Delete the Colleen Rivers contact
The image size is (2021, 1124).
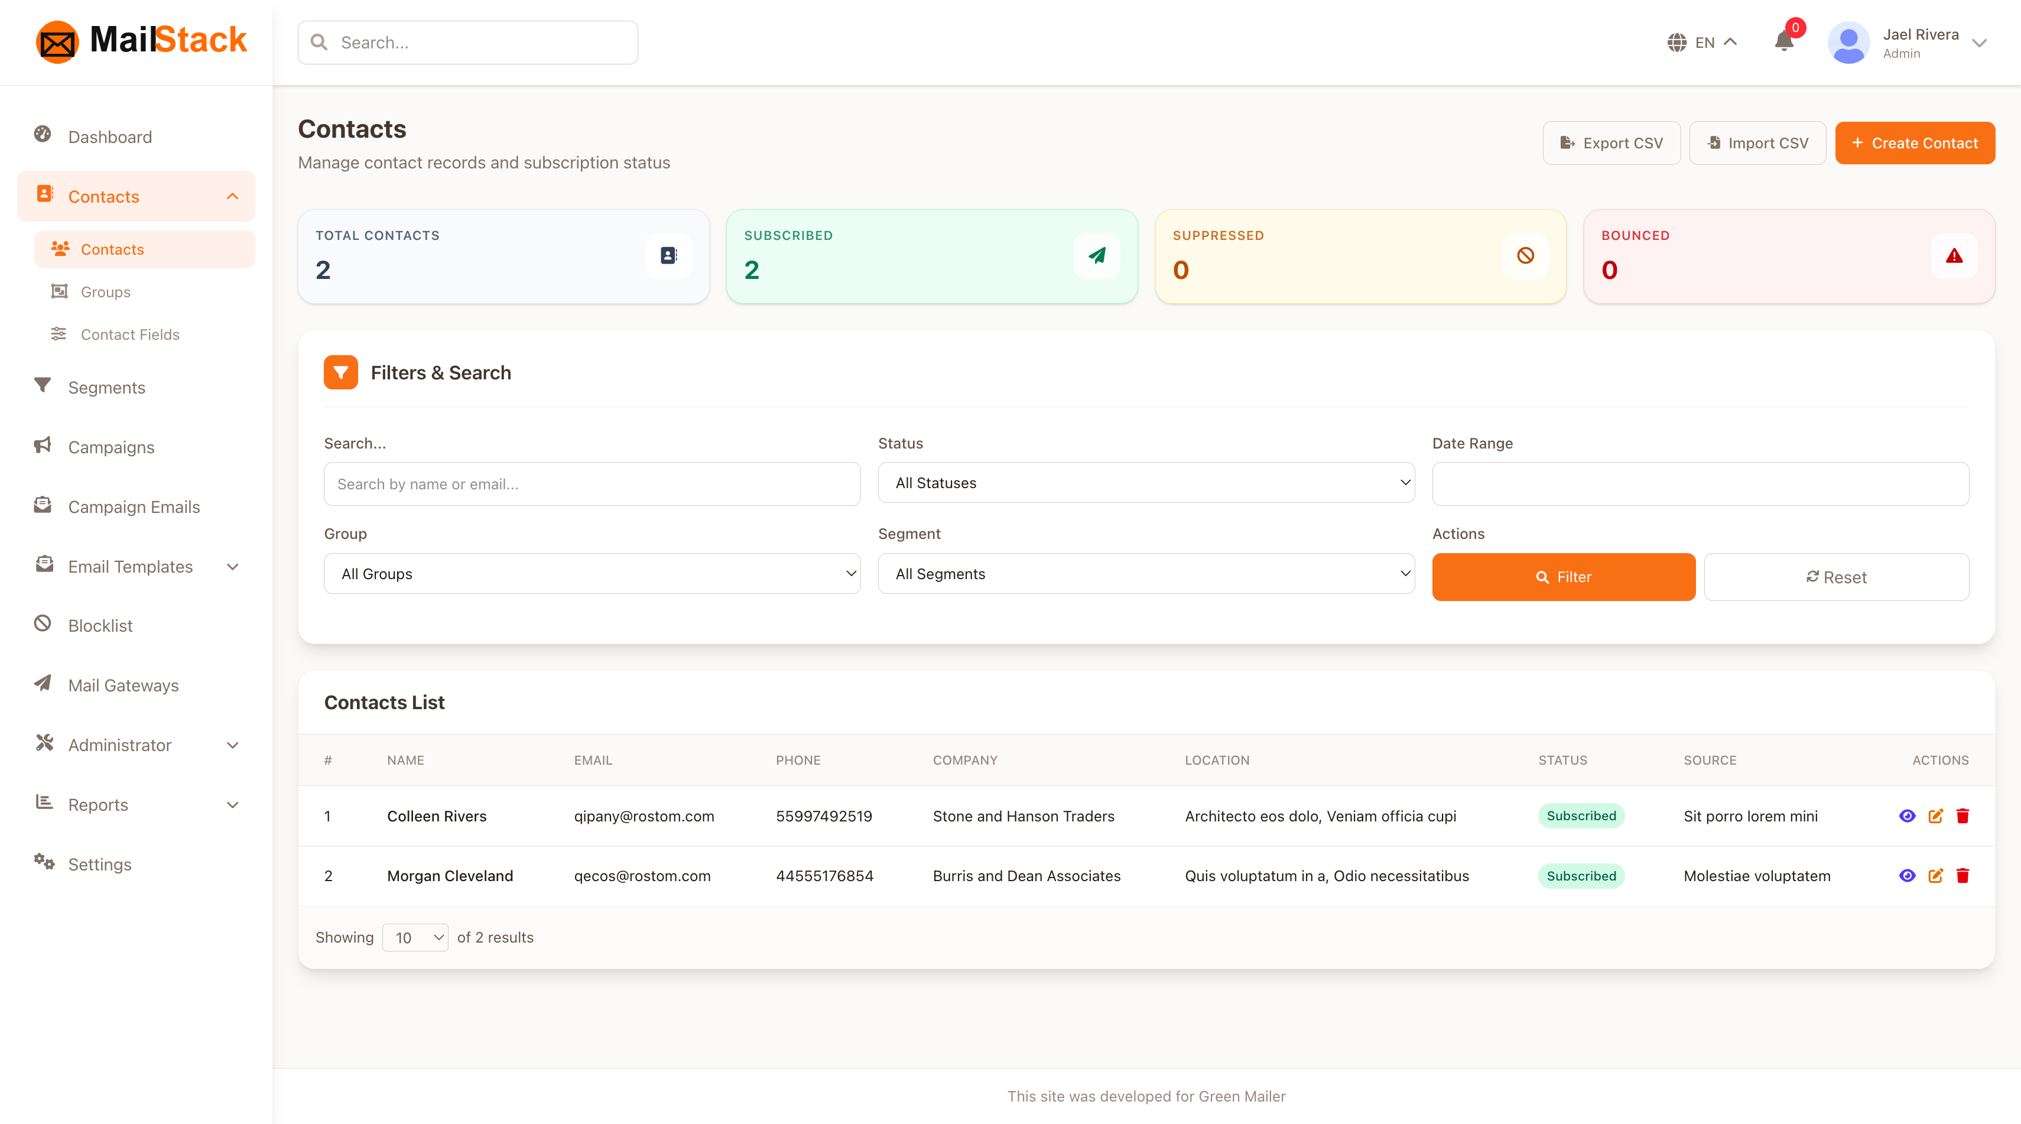tap(1963, 816)
